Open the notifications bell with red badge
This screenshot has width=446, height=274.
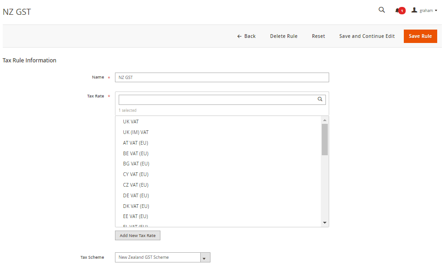tap(398, 11)
